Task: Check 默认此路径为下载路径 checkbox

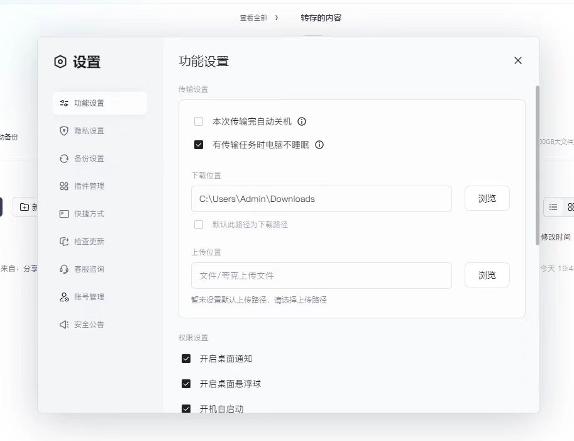Action: (x=199, y=225)
